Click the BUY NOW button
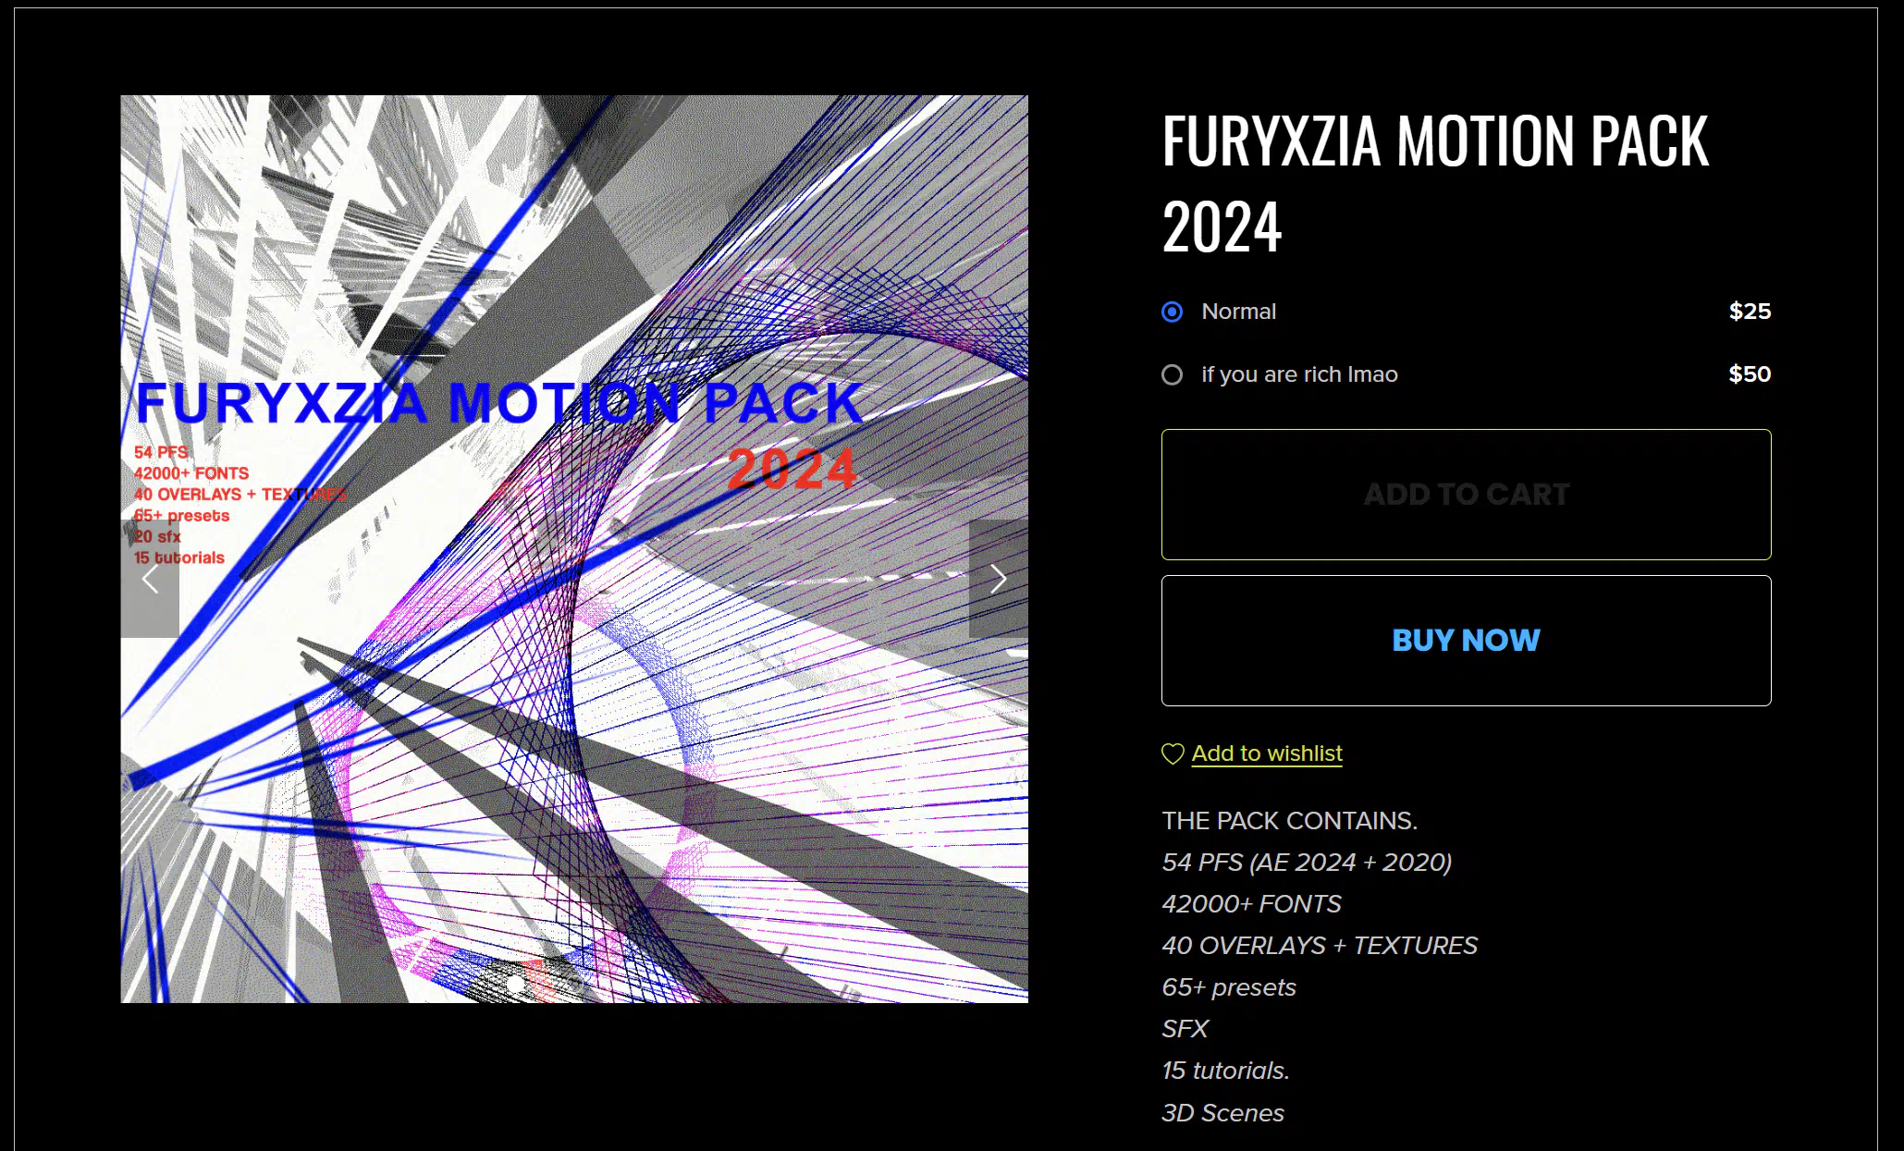This screenshot has width=1904, height=1151. pos(1467,641)
